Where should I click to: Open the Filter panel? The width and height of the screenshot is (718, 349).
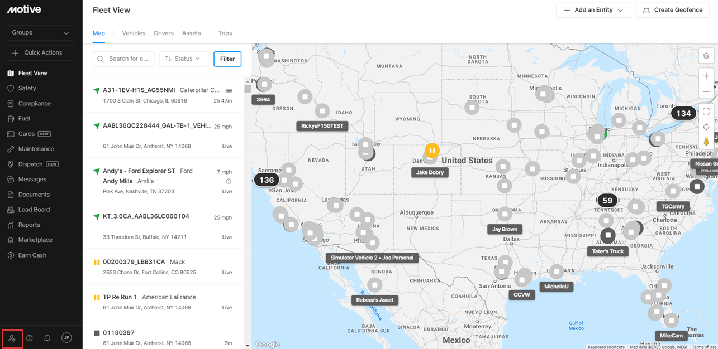coord(227,59)
